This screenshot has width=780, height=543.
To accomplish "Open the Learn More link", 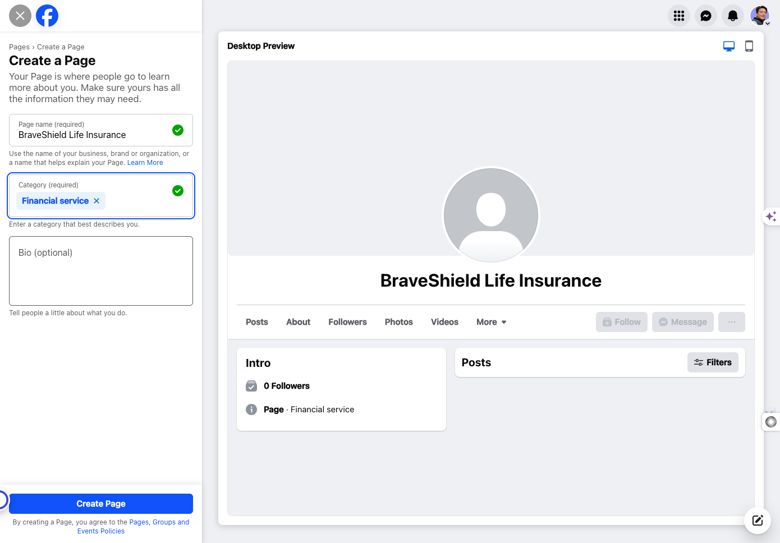I will (x=145, y=163).
